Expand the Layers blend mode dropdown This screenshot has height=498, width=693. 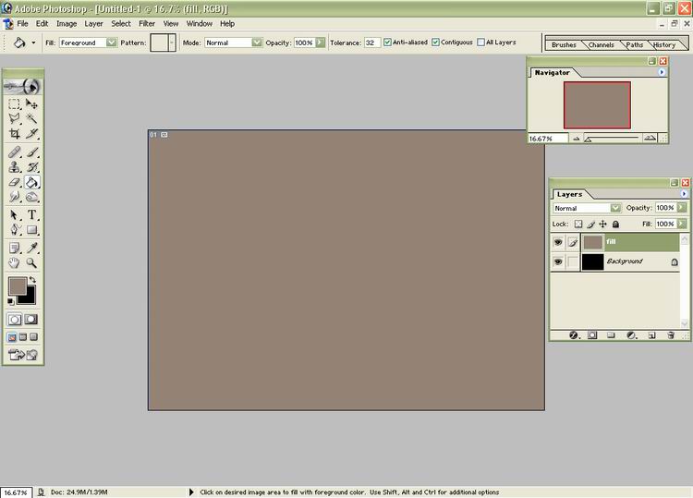(x=615, y=208)
